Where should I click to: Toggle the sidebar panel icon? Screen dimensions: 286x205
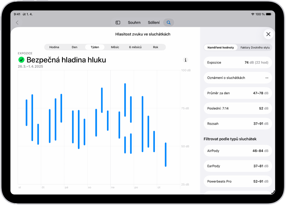[x=118, y=22]
